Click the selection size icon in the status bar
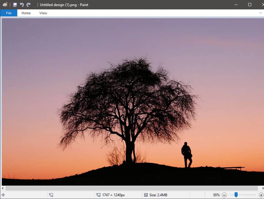 click(x=51, y=195)
